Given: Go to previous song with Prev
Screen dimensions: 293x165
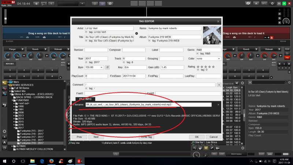Looking at the screenshot, I should point(79,137).
